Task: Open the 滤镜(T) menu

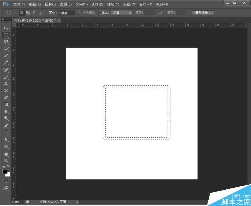Action: point(113,4)
